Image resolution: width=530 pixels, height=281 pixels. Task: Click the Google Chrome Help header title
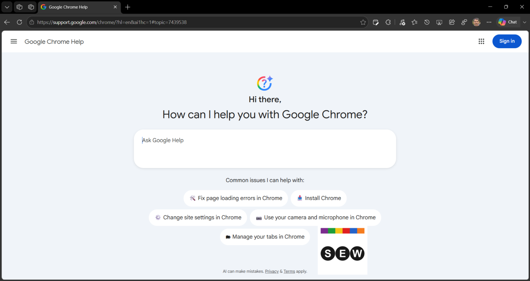tap(54, 42)
